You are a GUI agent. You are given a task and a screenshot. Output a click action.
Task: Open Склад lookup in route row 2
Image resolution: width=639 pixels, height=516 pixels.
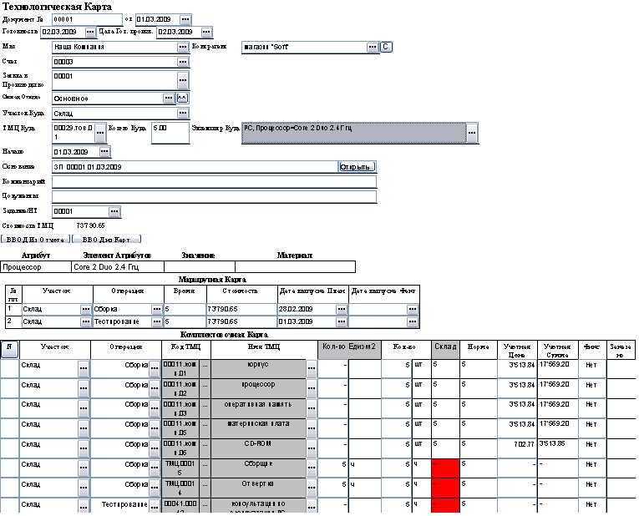point(85,322)
